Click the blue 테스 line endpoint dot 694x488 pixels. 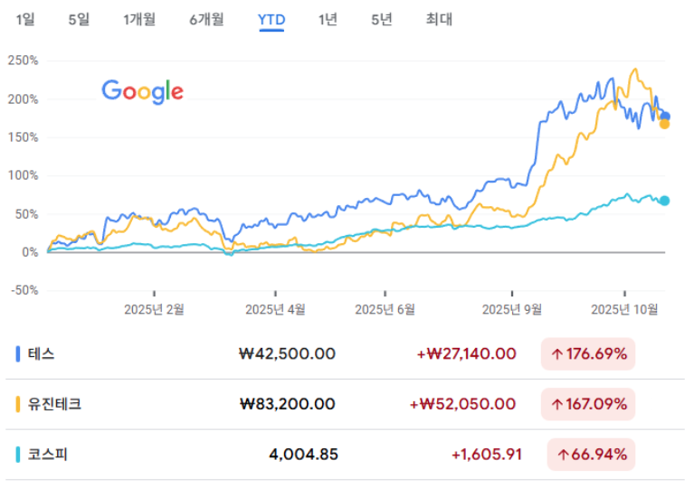665,117
